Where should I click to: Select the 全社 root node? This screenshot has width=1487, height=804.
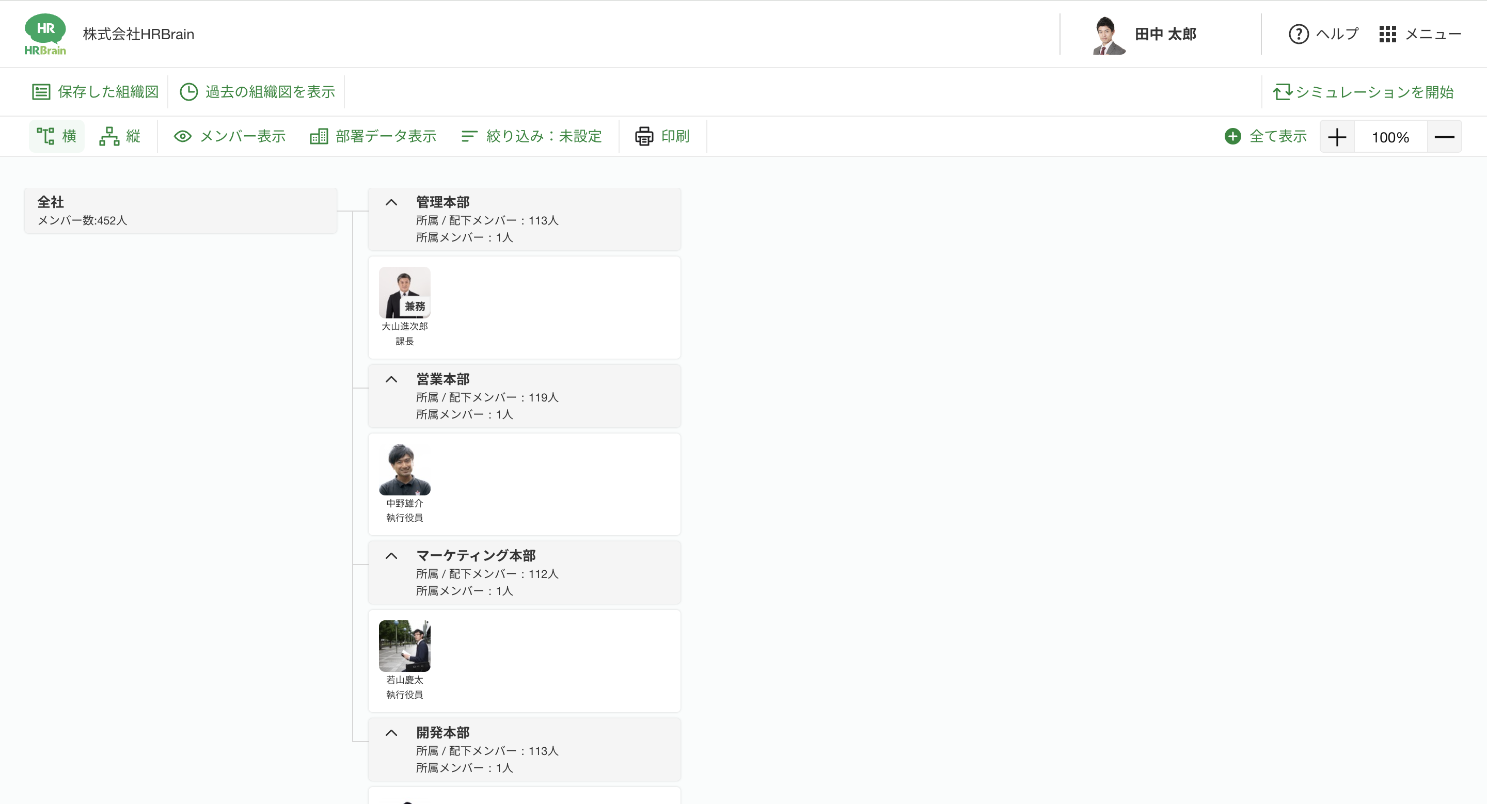[x=180, y=211]
